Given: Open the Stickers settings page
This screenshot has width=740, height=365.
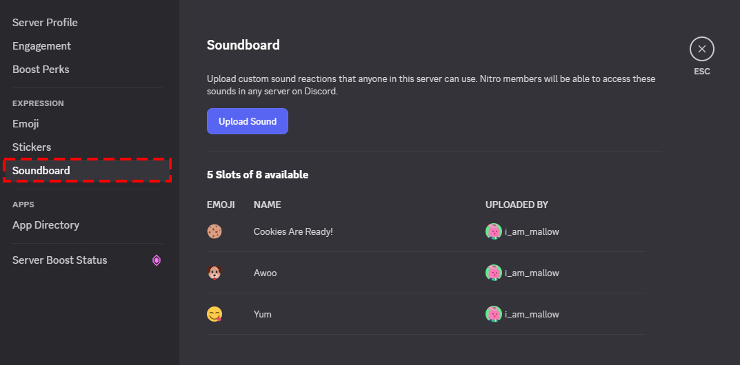Looking at the screenshot, I should coord(32,147).
